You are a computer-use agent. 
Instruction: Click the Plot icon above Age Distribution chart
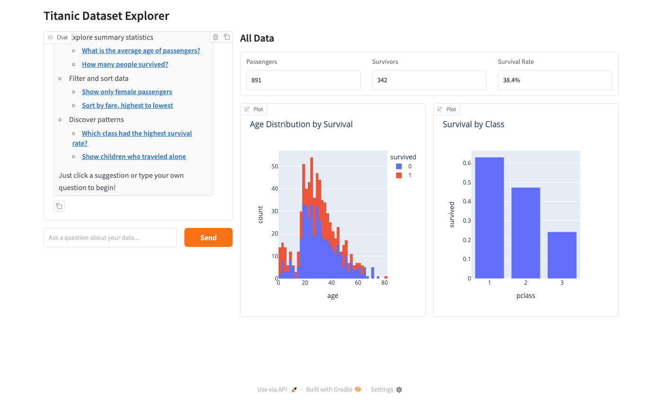(247, 109)
